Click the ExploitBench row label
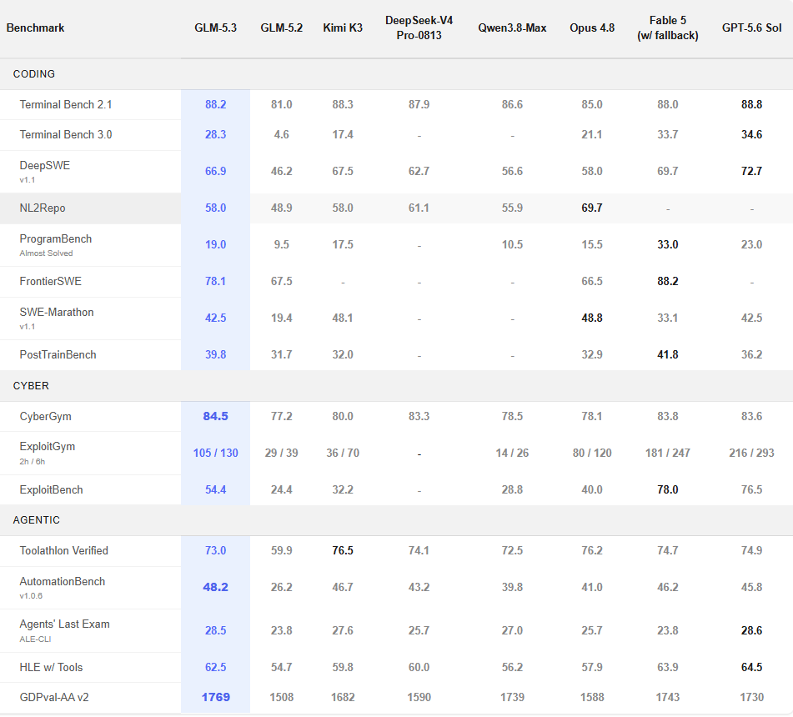This screenshot has height=717, width=793. pyautogui.click(x=51, y=489)
